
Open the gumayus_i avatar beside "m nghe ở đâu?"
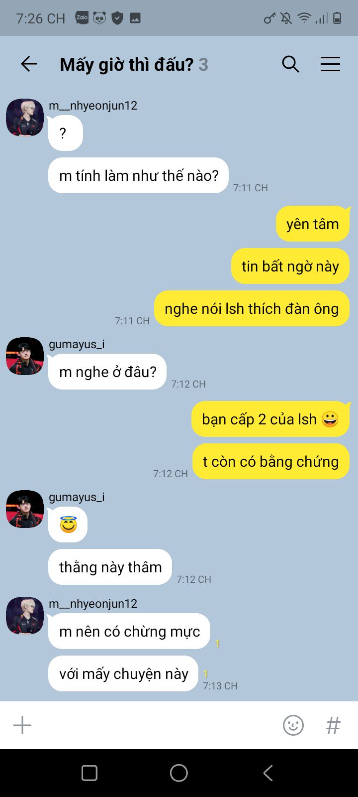[x=25, y=356]
